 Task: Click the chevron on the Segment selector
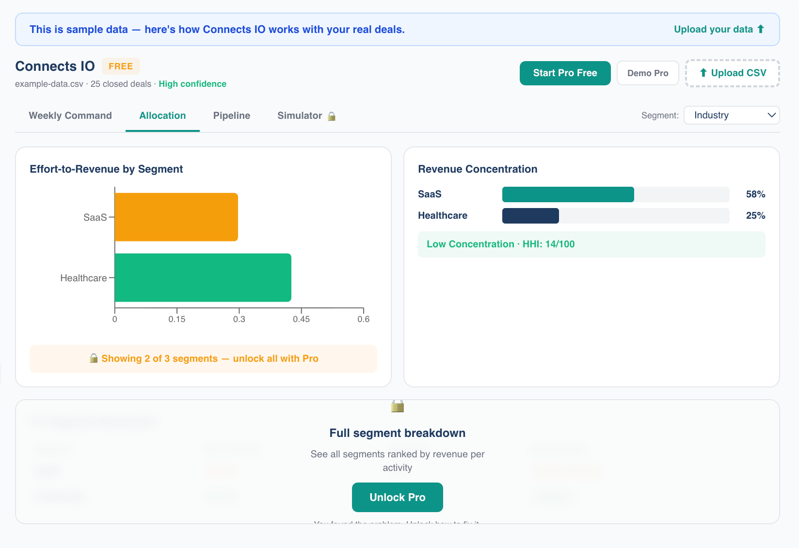[771, 115]
